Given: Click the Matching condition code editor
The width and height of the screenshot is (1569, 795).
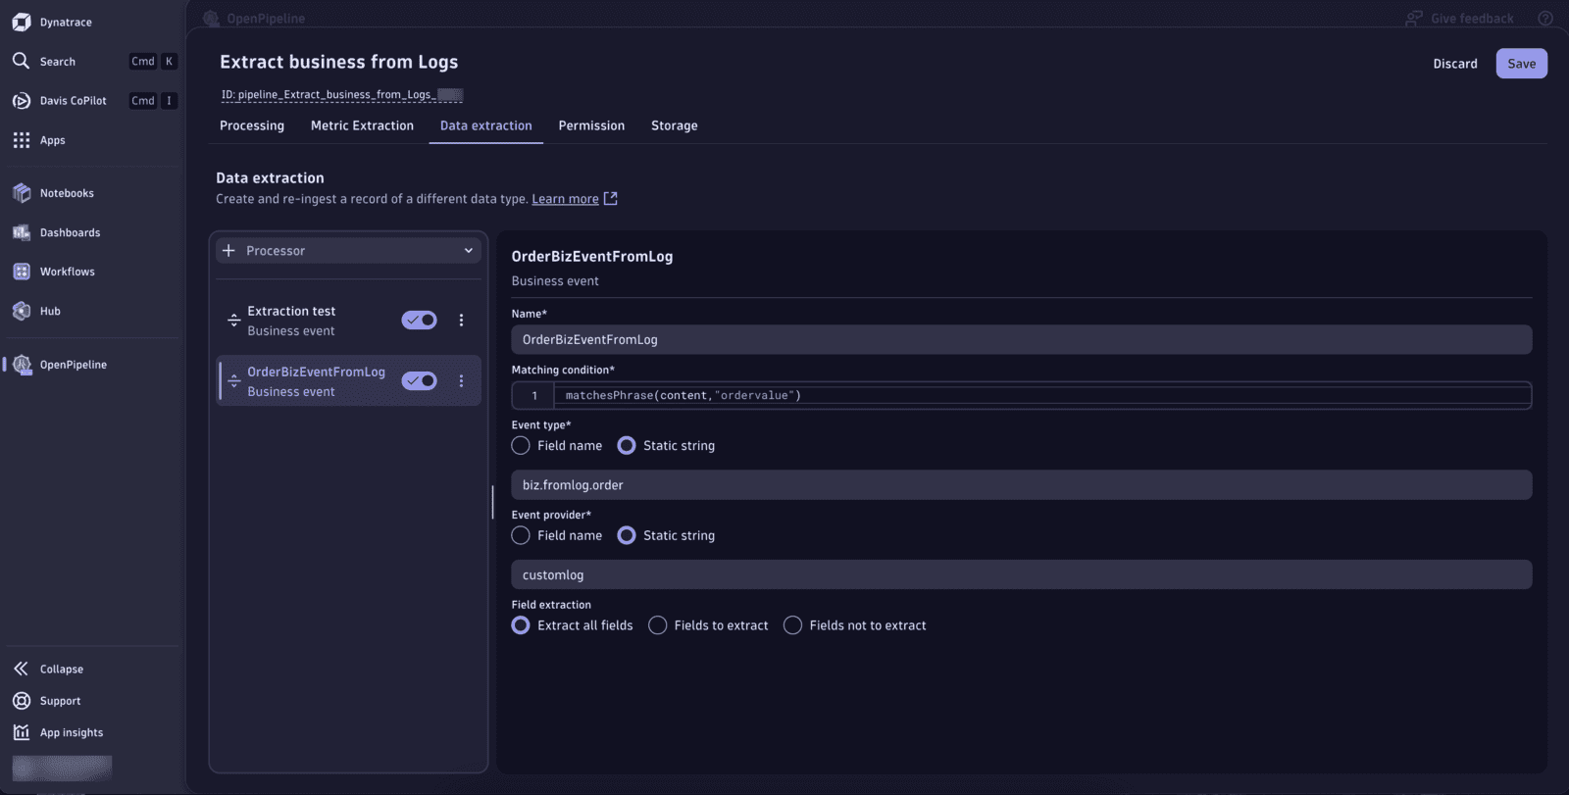Looking at the screenshot, I should click(x=1022, y=396).
